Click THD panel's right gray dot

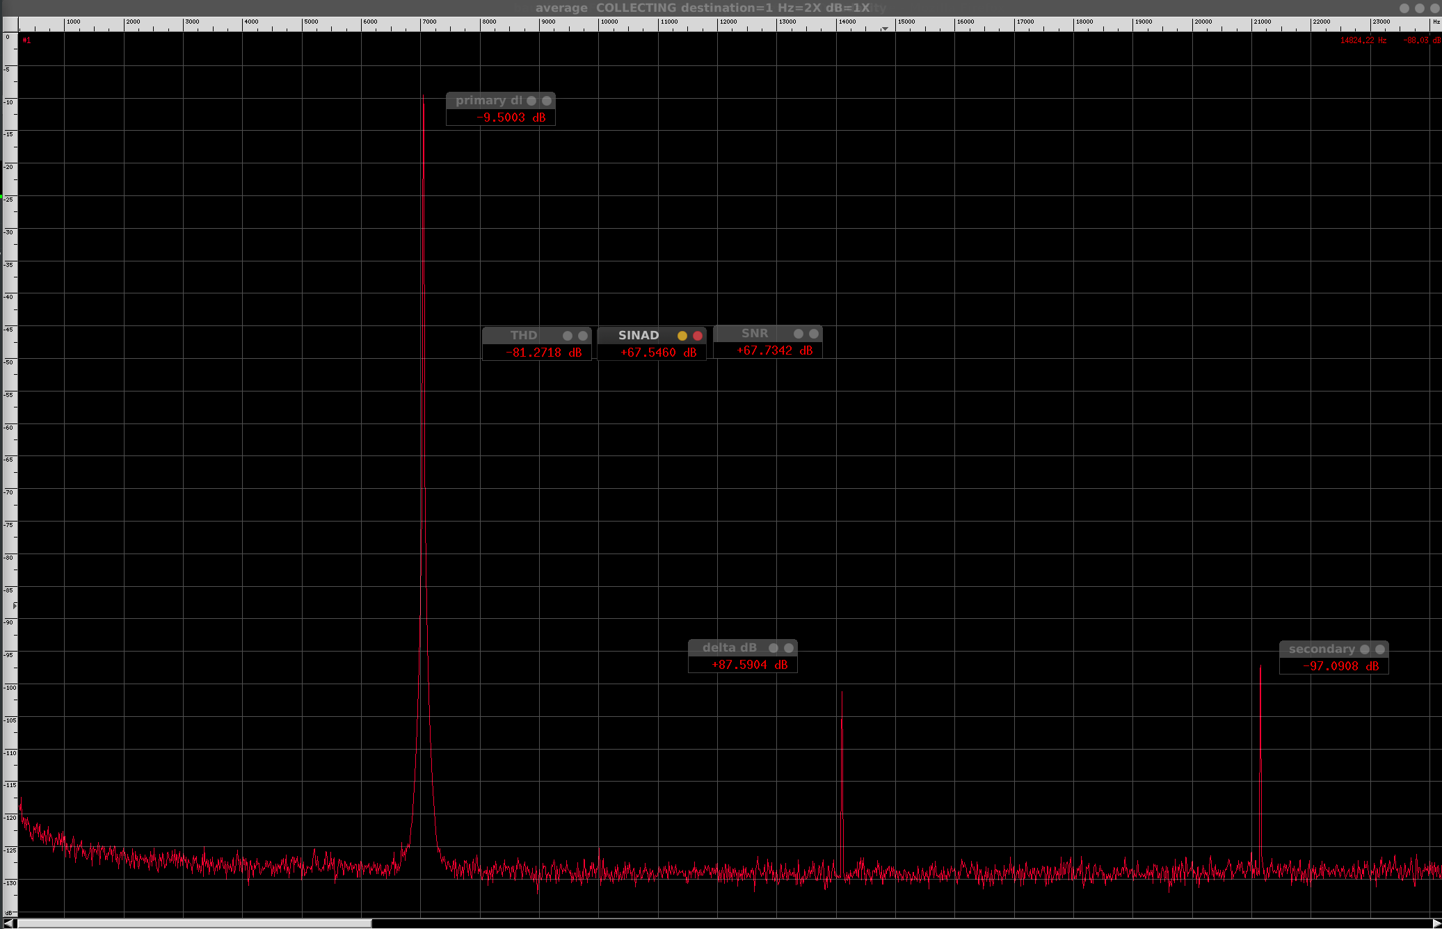pyautogui.click(x=583, y=336)
